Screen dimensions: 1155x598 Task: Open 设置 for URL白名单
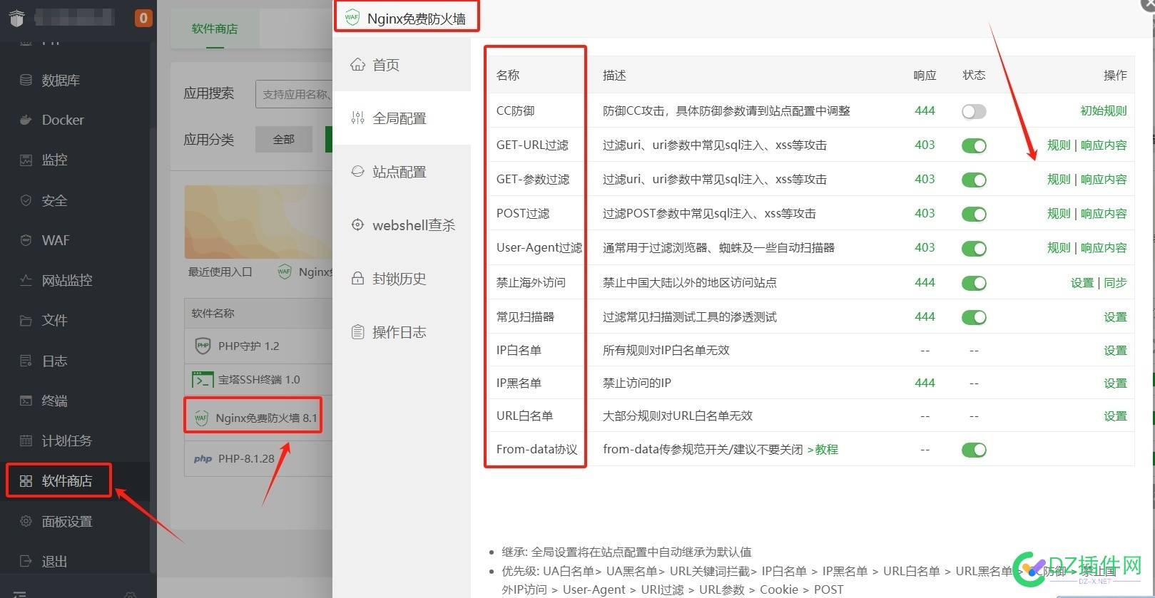(1115, 416)
